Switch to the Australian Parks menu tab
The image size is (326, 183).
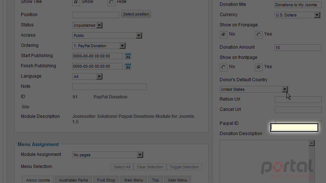click(73, 180)
